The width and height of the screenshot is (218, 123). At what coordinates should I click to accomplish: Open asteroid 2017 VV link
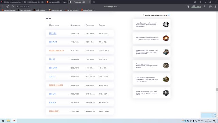52,77
